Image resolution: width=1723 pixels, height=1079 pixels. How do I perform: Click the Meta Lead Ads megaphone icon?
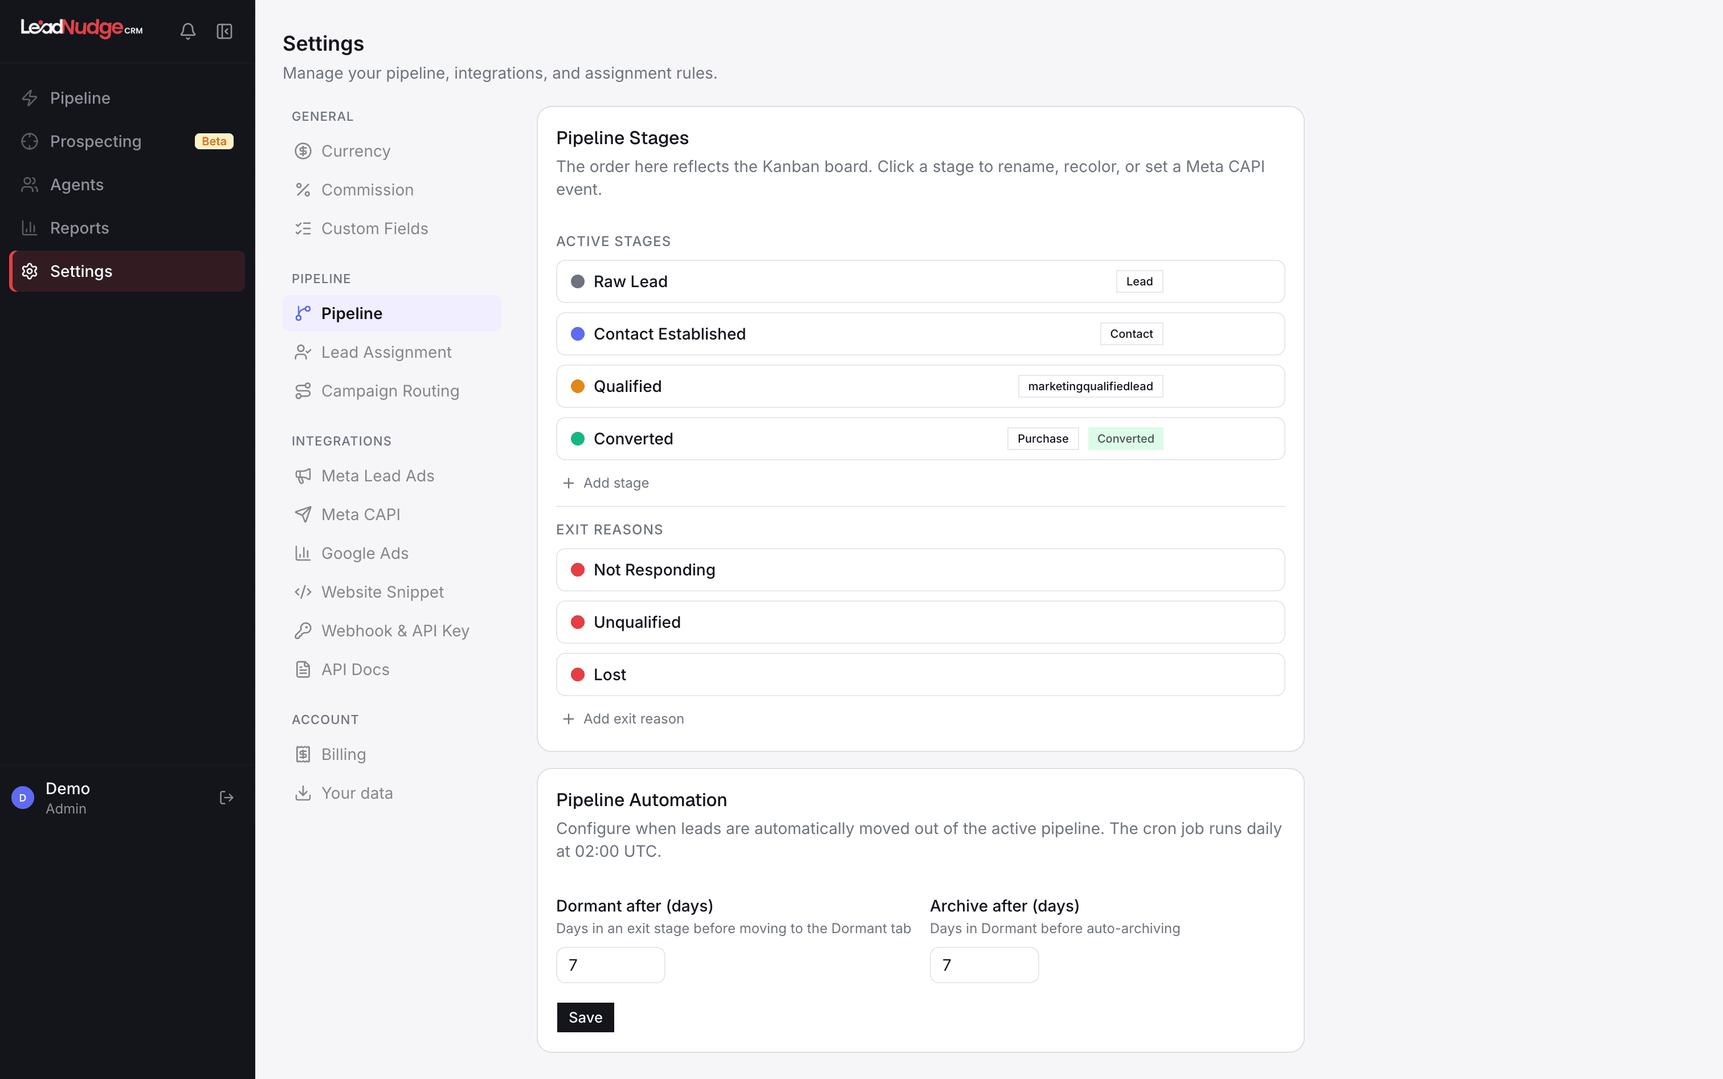click(x=303, y=476)
